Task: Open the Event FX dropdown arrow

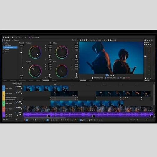Action: pyautogui.click(x=12, y=40)
